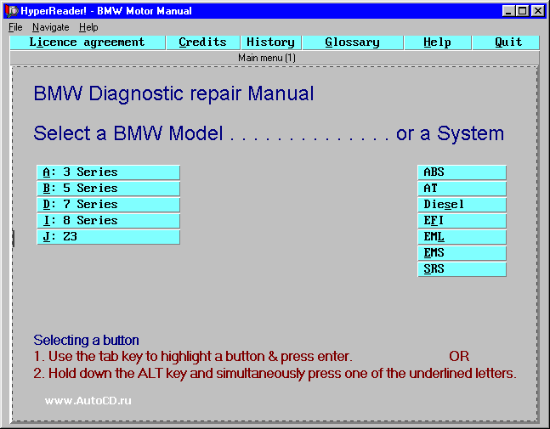Select the I: 8 Series model
The image size is (550, 429).
tap(109, 221)
